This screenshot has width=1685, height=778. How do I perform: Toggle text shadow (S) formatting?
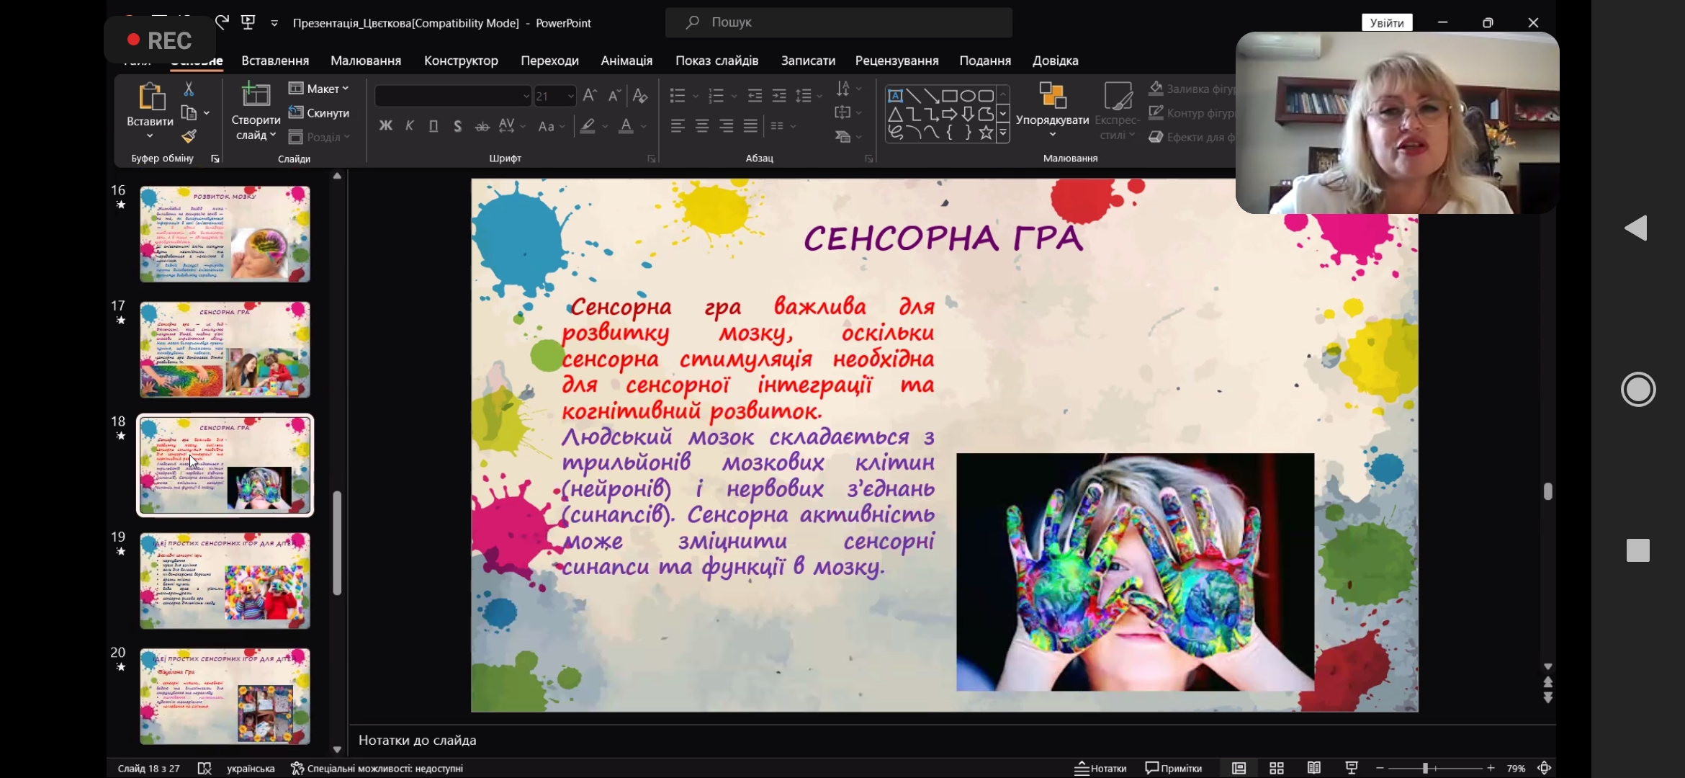(x=457, y=126)
